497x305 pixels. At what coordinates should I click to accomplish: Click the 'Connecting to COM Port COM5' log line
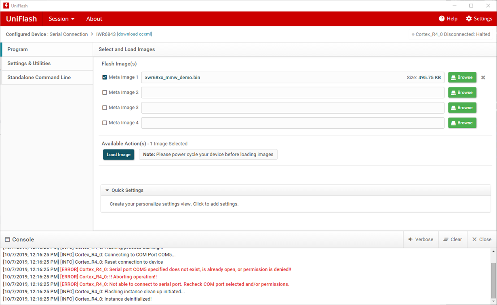pyautogui.click(x=89, y=255)
